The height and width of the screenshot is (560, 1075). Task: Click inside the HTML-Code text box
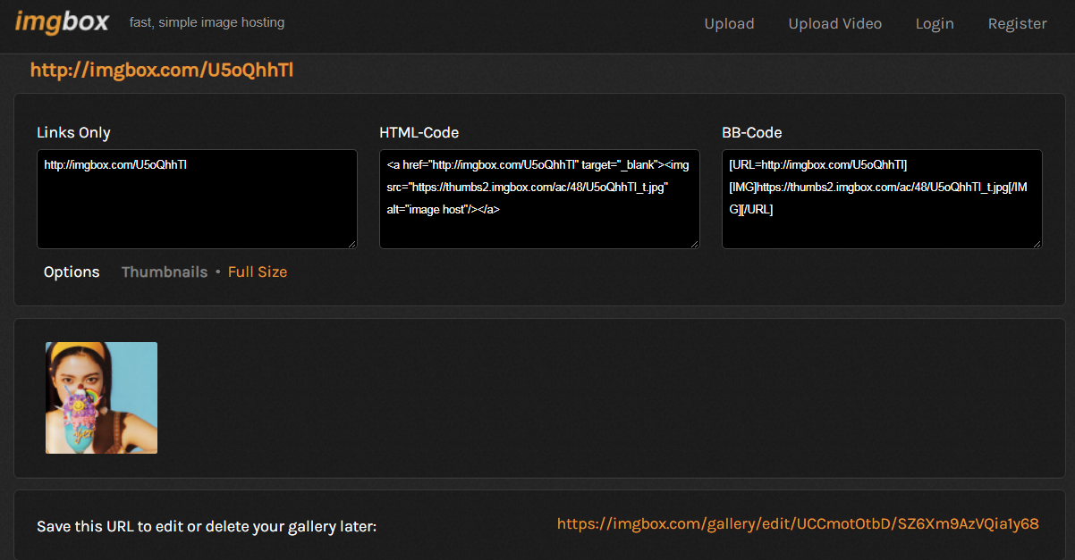pos(539,199)
